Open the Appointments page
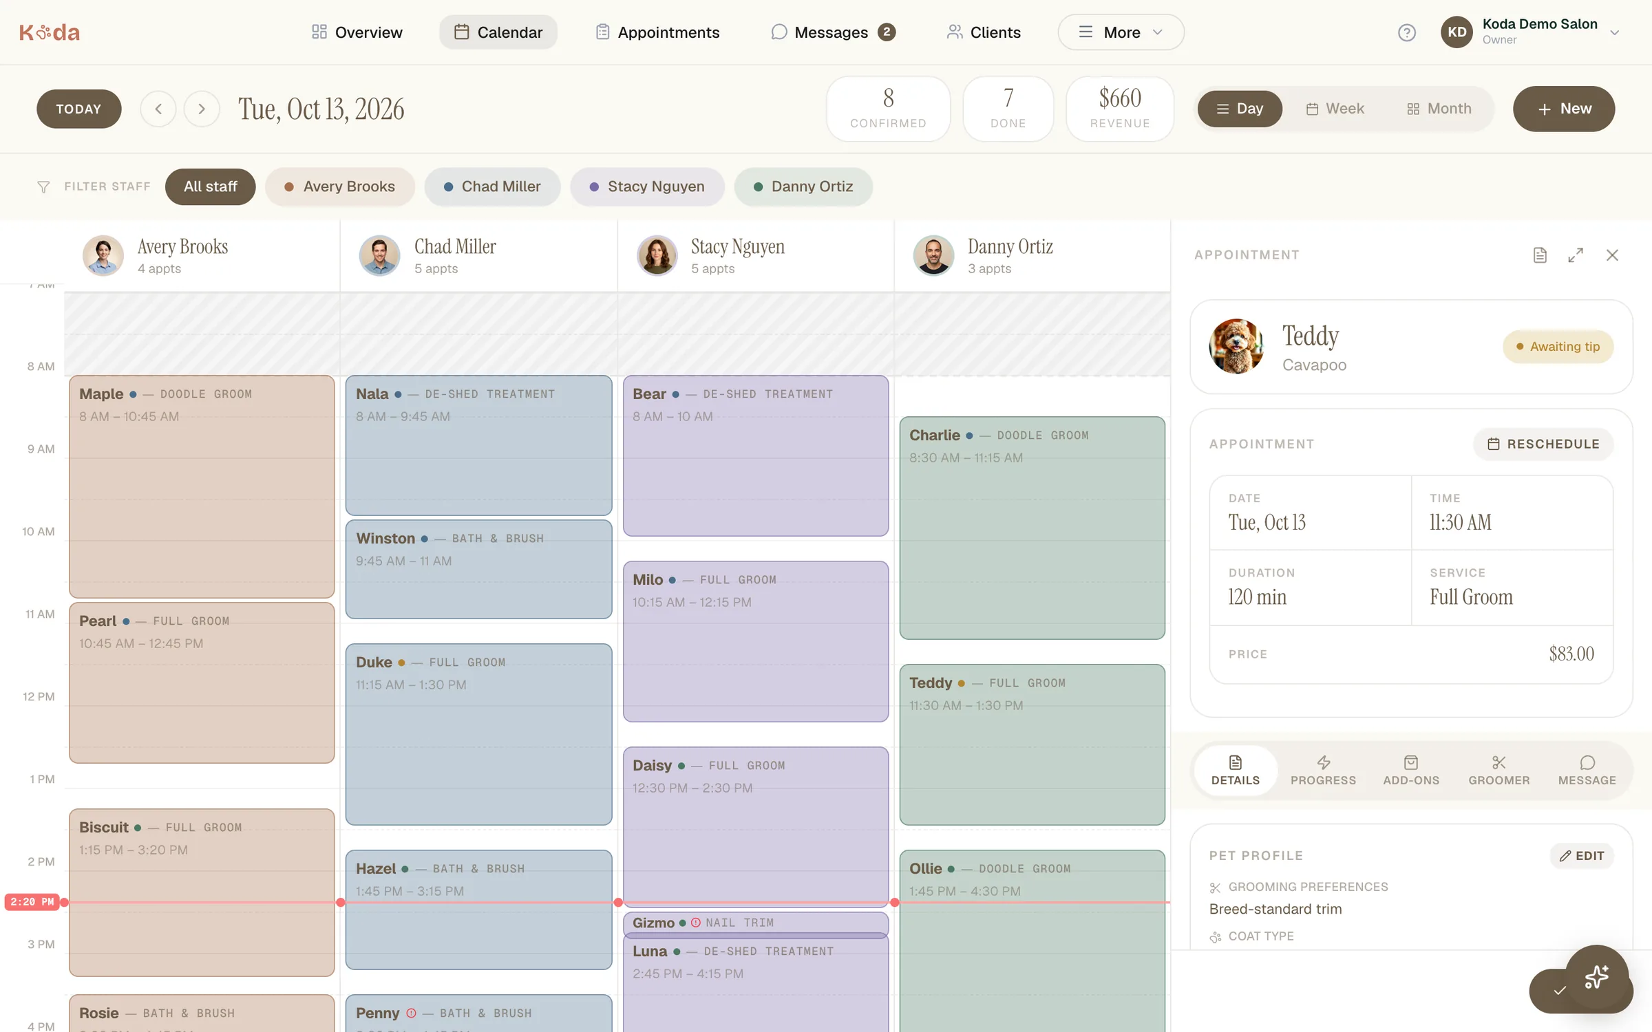1652x1032 pixels. pyautogui.click(x=657, y=32)
